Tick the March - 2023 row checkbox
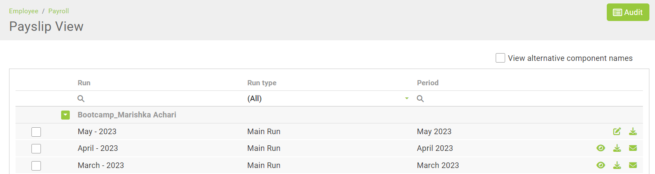 [x=36, y=166]
